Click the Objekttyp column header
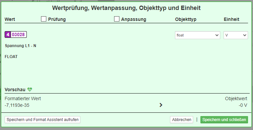 coord(186,19)
